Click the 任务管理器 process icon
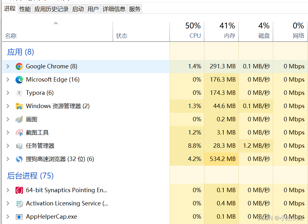 [x=19, y=146]
